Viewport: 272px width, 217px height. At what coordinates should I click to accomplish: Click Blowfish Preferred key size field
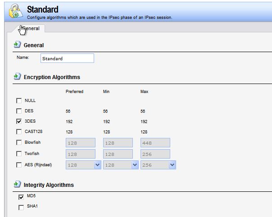(80, 142)
